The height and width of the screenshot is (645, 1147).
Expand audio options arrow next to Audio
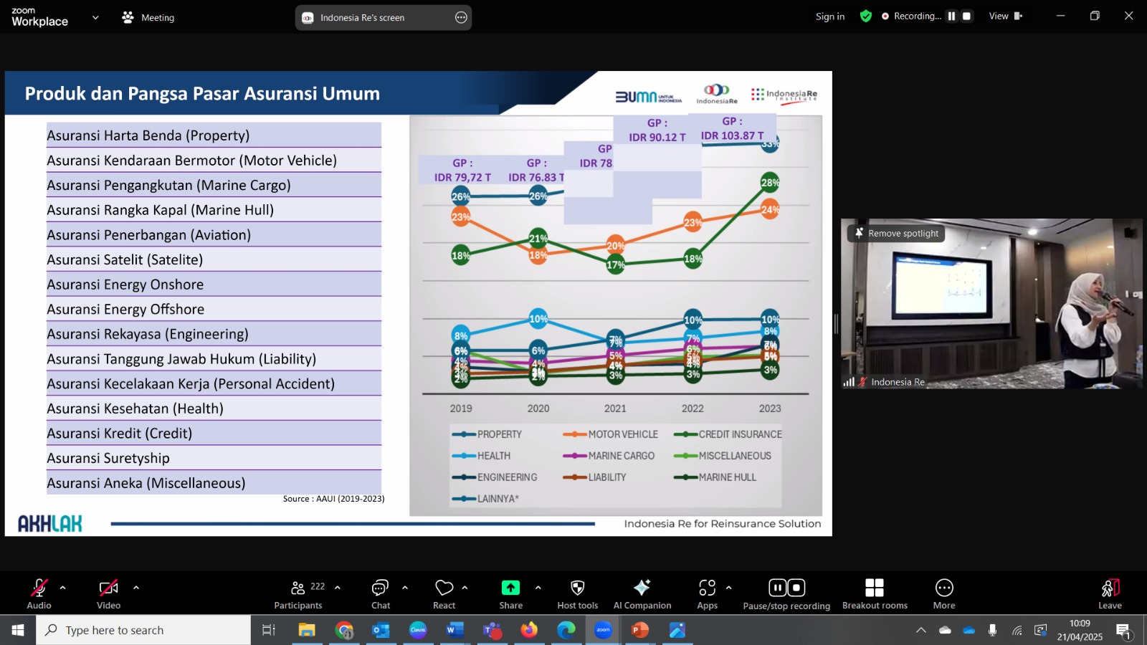(63, 588)
